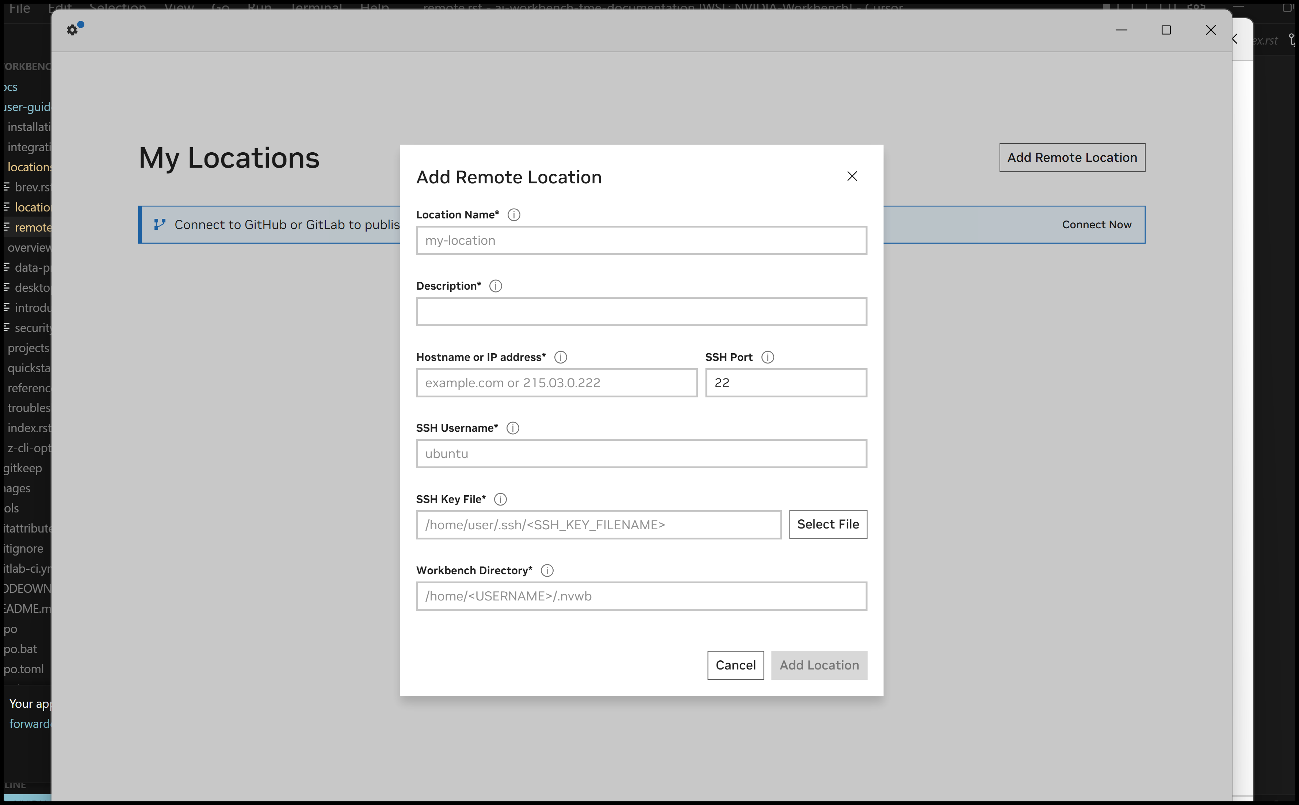Click forwarded link text in Cursor notification
The image size is (1299, 805).
pyautogui.click(x=30, y=724)
